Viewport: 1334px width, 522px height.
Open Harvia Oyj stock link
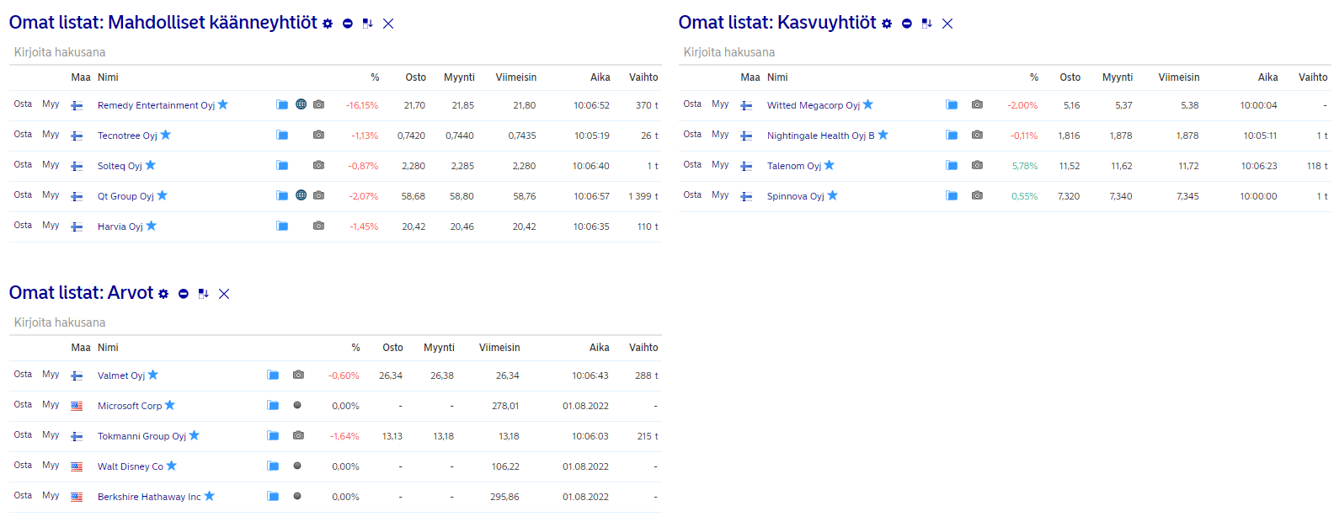[120, 226]
